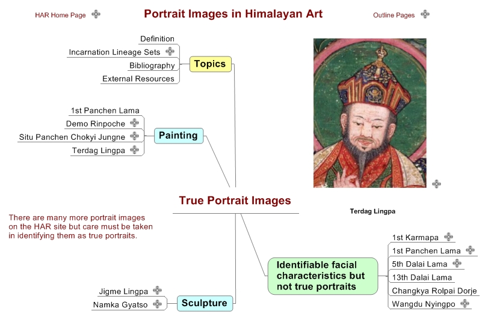Open the Definition topic
485x317 pixels.
(157, 39)
